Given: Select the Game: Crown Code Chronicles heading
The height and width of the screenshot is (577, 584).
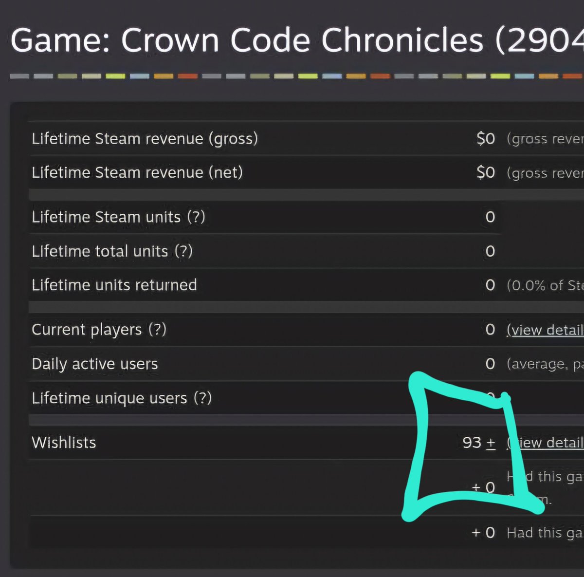Looking at the screenshot, I should pyautogui.click(x=297, y=40).
